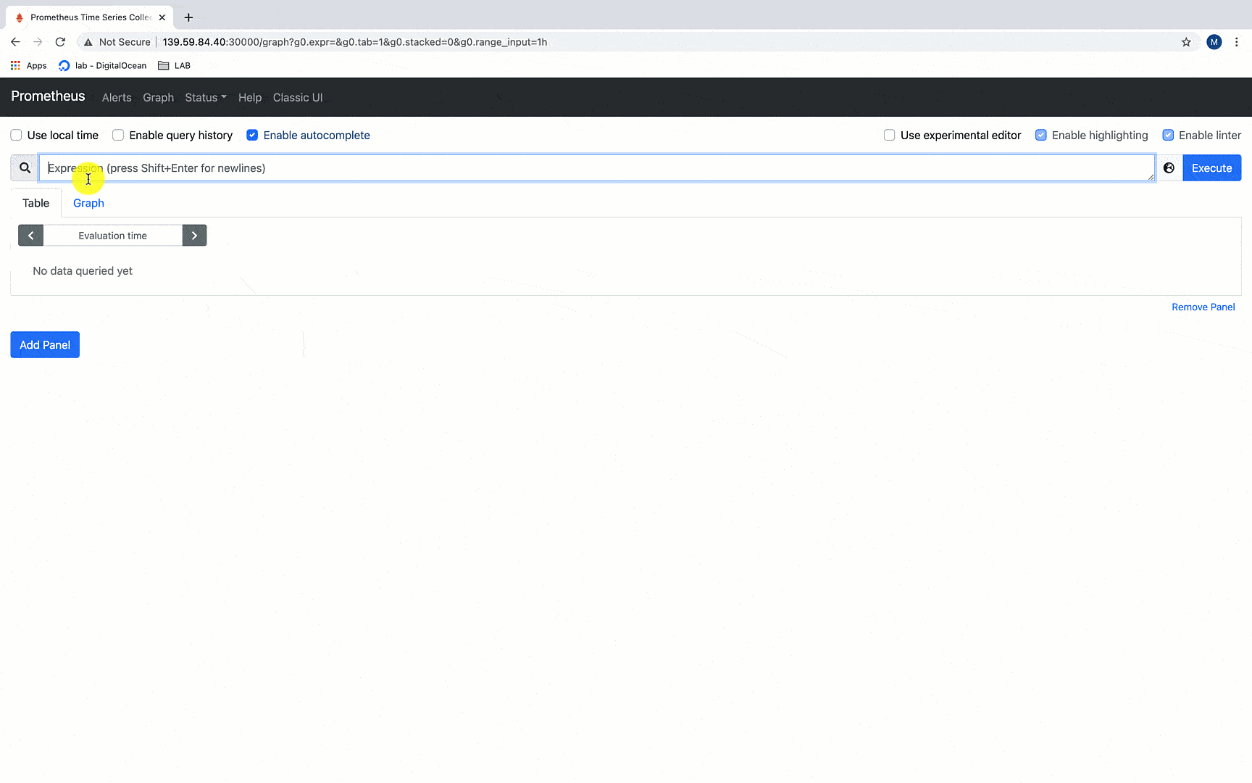The height and width of the screenshot is (783, 1252).
Task: Open the LAB bookmarks folder
Action: (x=174, y=65)
